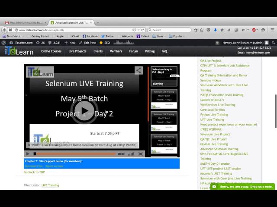Click the iTeLearn site logo
277x207 pixels.
(19, 51)
